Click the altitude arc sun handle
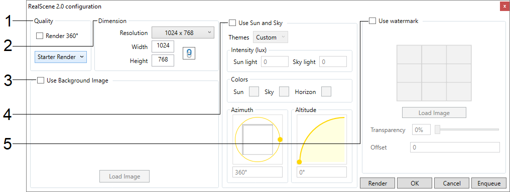This screenshot has width=510, height=192. [300, 162]
